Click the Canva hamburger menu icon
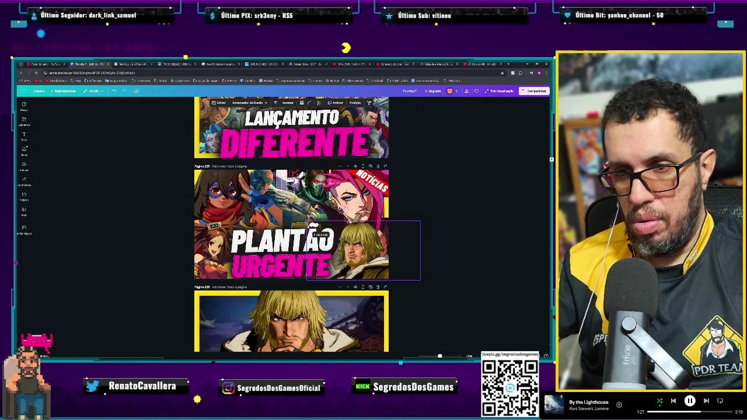The image size is (747, 420). tap(24, 90)
